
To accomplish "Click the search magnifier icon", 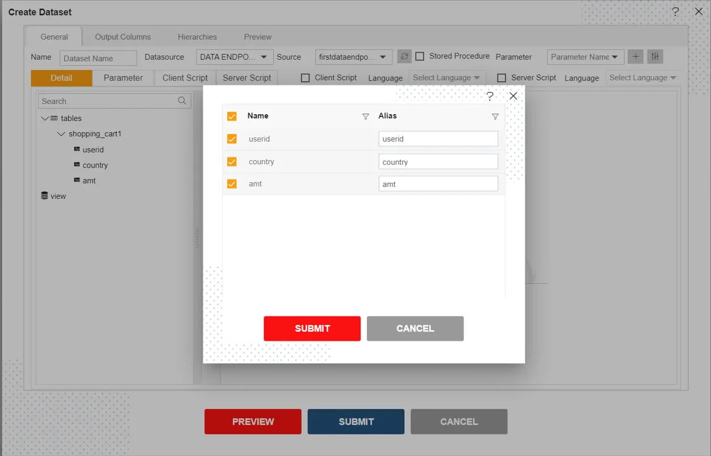I will tap(182, 101).
